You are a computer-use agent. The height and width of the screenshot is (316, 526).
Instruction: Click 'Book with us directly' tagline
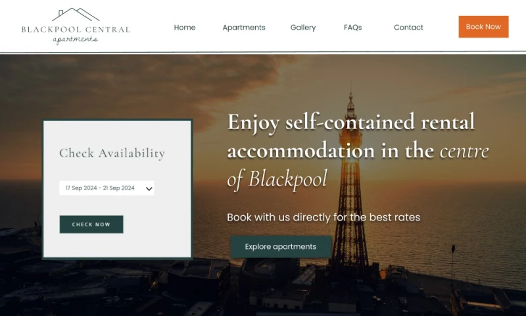(x=323, y=217)
